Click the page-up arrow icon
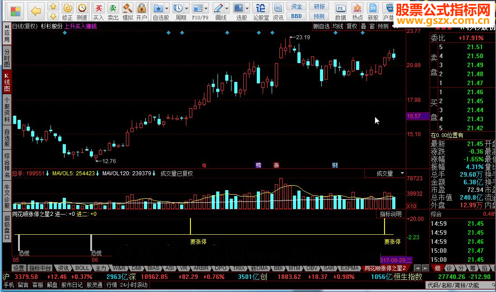The height and width of the screenshot is (292, 496). [53, 6]
